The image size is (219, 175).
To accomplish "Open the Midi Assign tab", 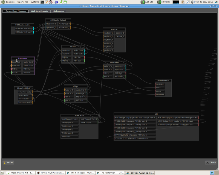I will [x=58, y=11].
